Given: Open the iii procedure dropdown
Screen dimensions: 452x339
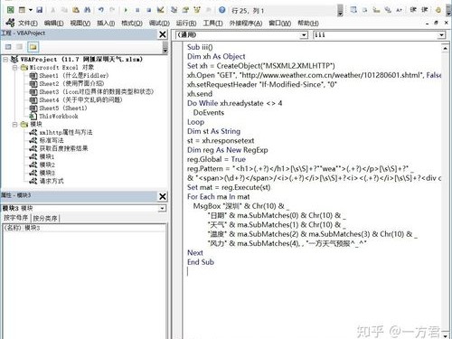Looking at the screenshot, I should [441, 35].
